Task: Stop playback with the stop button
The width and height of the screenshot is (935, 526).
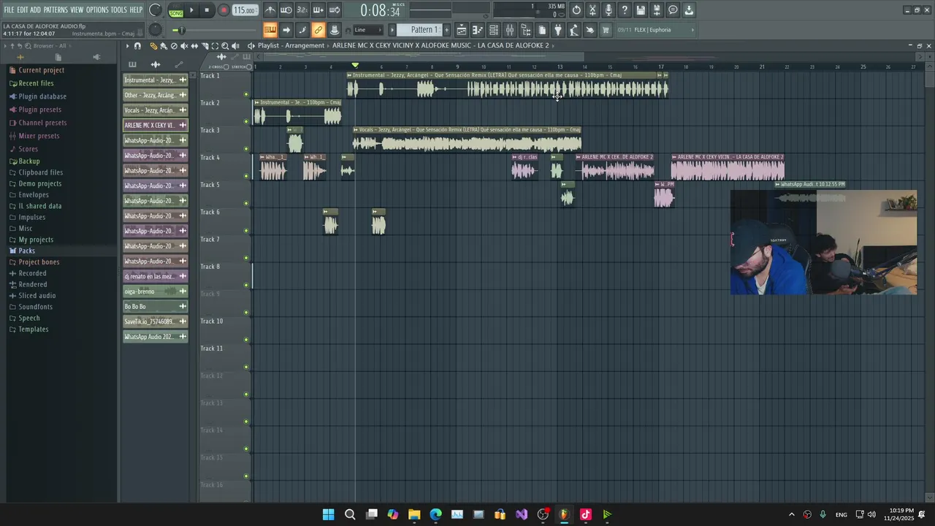Action: tap(207, 10)
